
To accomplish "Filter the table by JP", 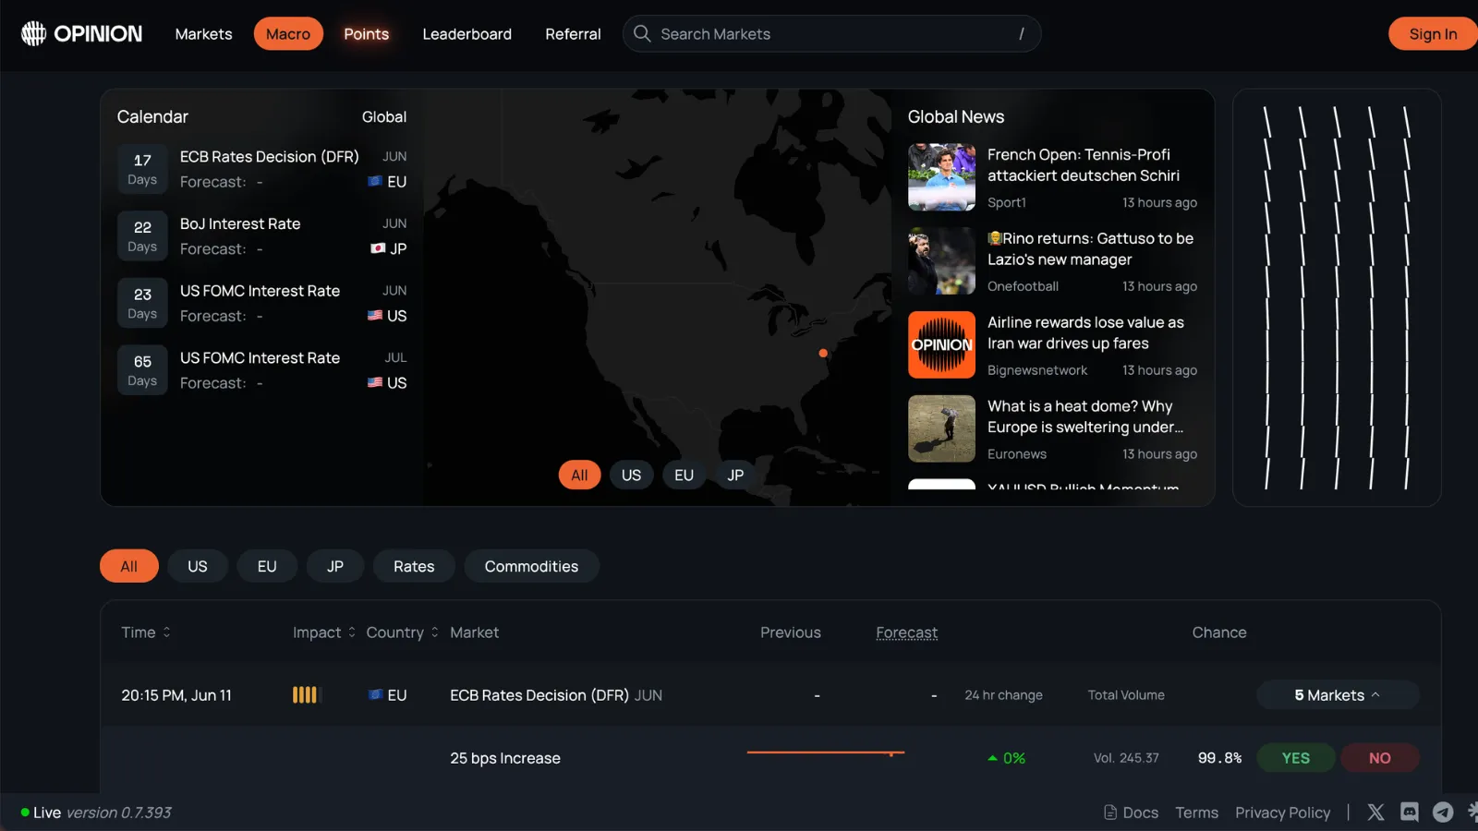I will coord(335,566).
